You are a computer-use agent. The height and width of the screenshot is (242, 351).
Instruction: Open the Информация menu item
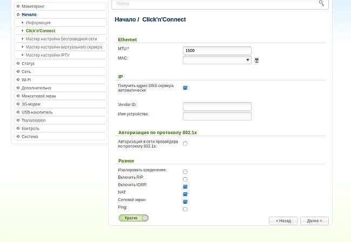[38, 23]
